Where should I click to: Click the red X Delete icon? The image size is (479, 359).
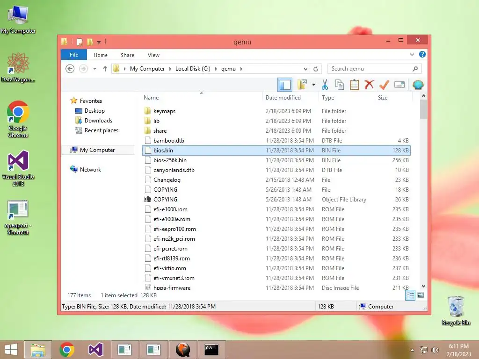(x=369, y=84)
